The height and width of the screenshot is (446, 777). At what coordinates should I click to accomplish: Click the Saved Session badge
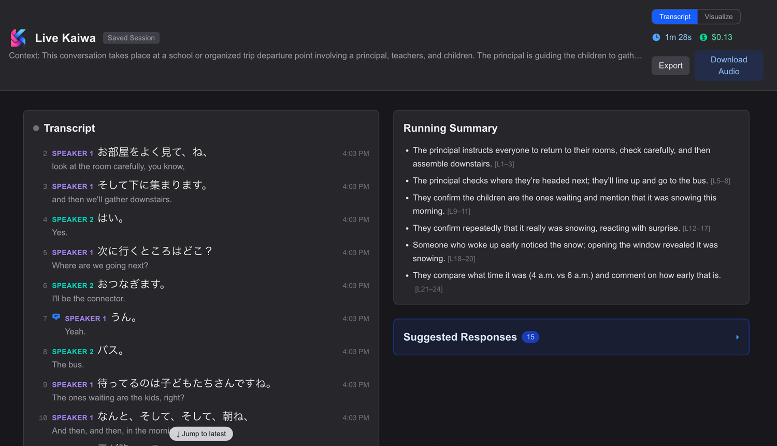click(x=131, y=37)
